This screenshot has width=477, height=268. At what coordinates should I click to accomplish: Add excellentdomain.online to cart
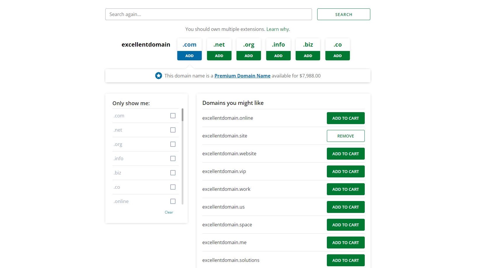click(346, 118)
